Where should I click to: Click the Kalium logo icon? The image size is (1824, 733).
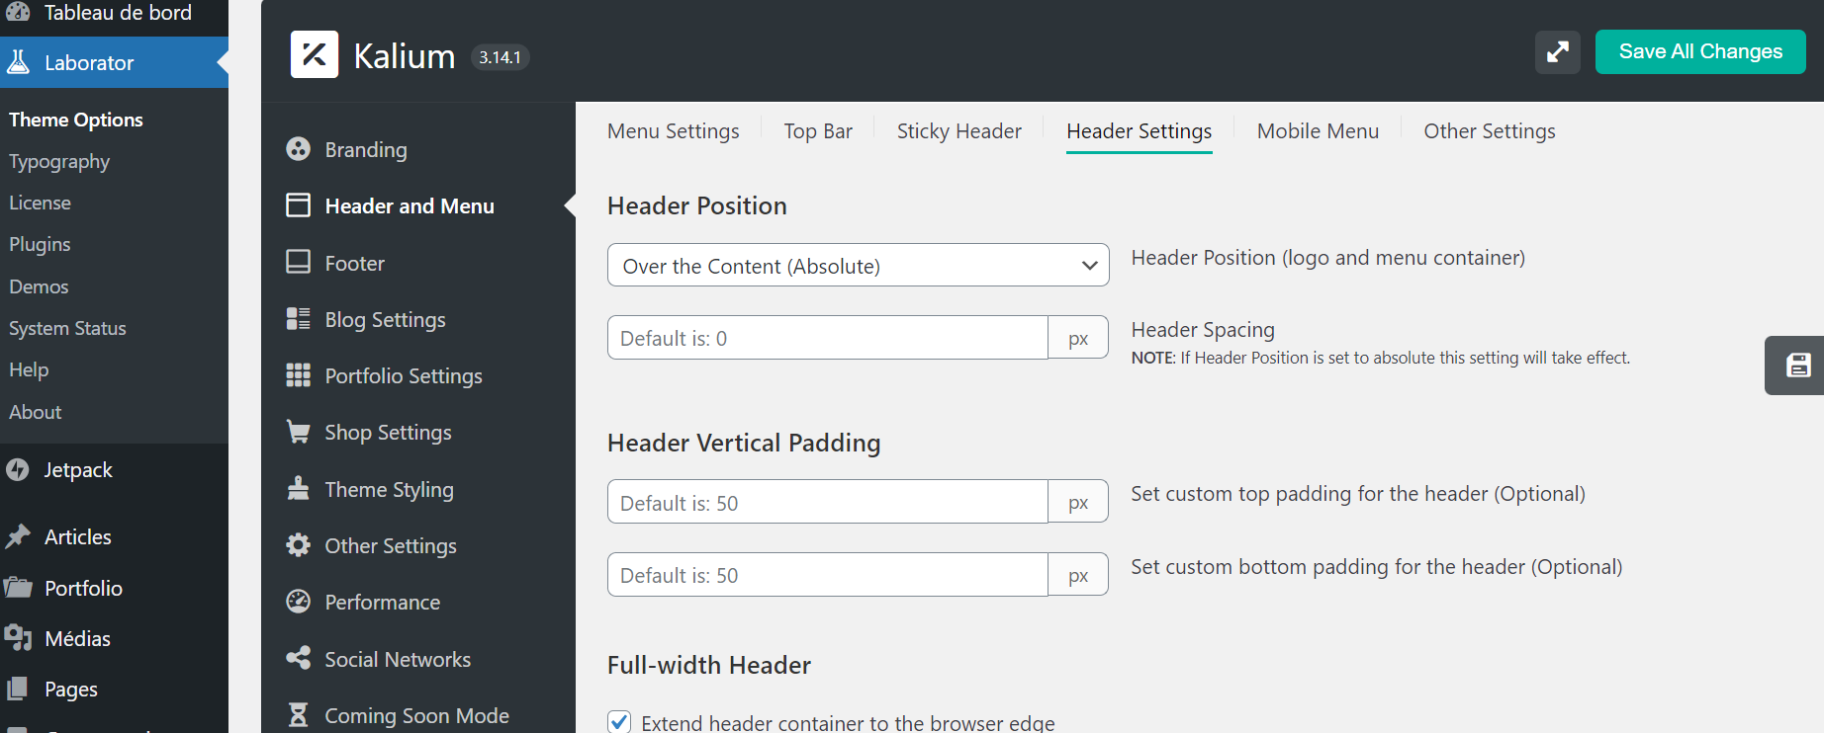315,54
